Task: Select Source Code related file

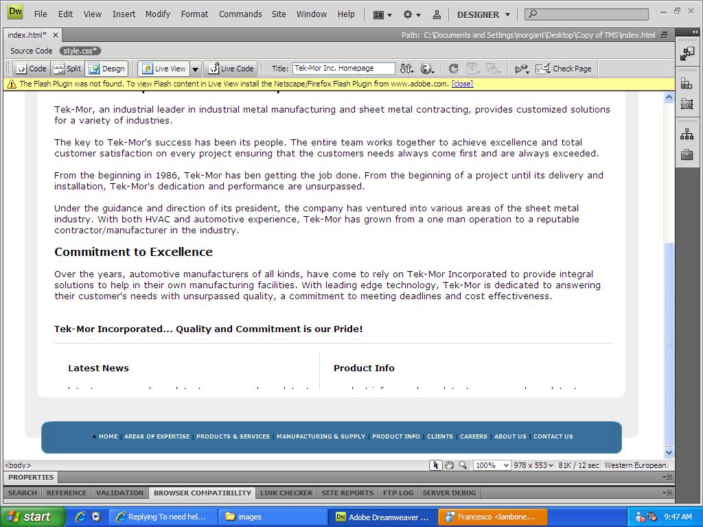Action: [32, 51]
